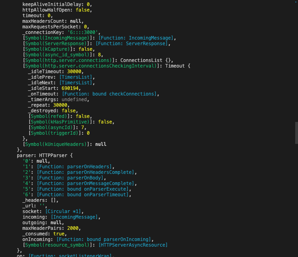
Task: Click '[Function: parserOnHeaders]' text
Action: pyautogui.click(x=74, y=167)
